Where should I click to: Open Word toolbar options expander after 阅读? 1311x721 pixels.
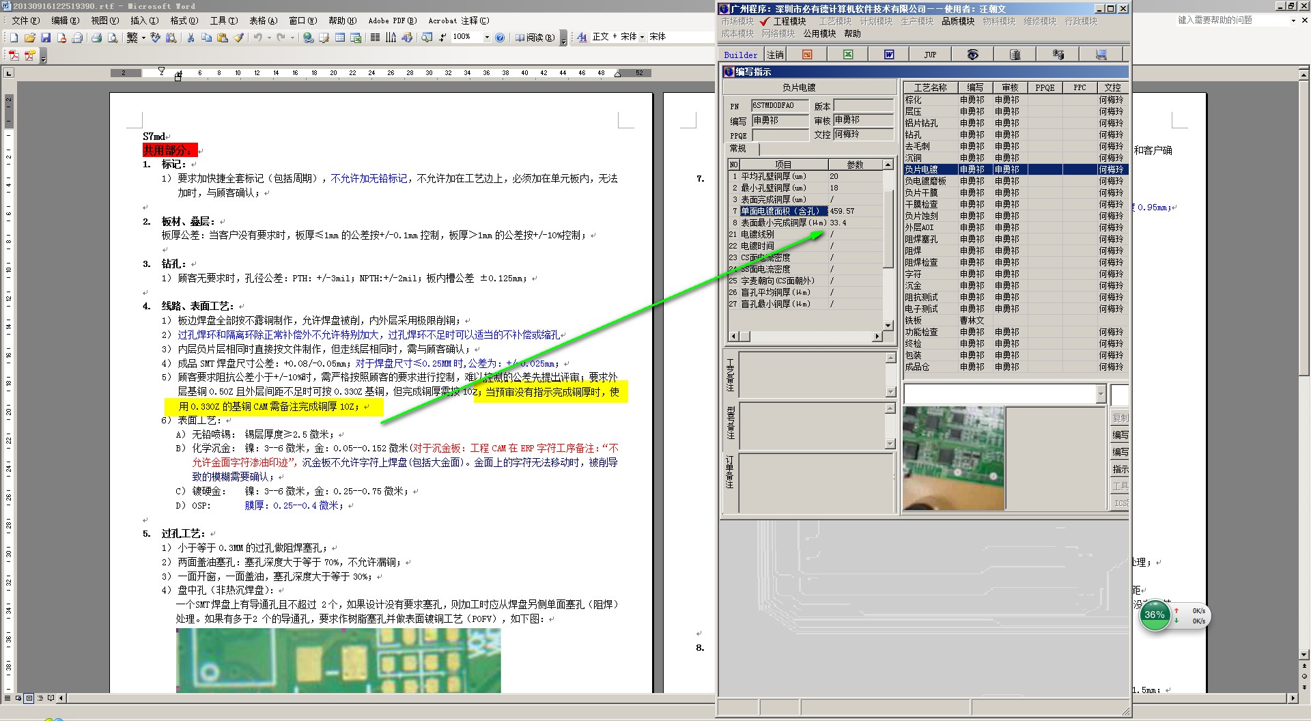pos(563,38)
